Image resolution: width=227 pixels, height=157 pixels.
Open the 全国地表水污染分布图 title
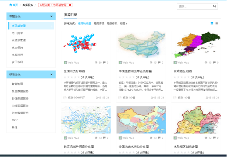[134, 147]
